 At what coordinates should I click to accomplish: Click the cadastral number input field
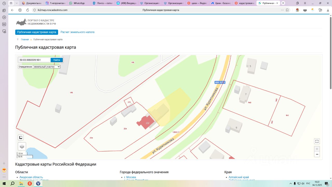[34, 60]
